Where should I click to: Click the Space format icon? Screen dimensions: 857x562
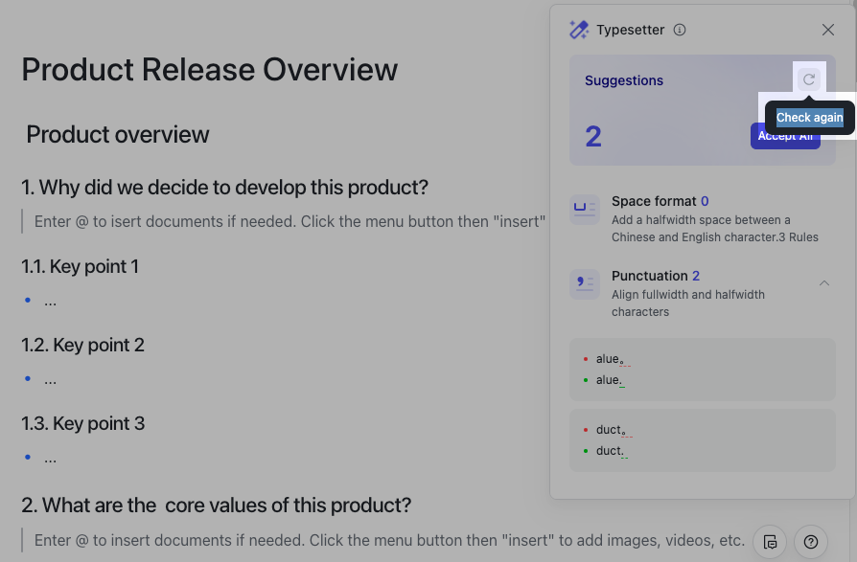coord(584,210)
